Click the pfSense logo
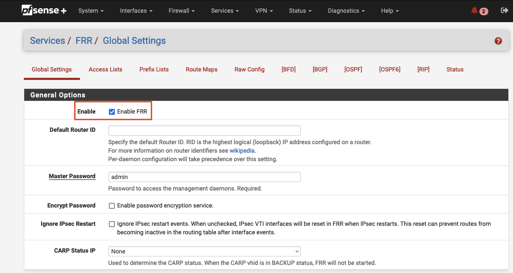 43,10
